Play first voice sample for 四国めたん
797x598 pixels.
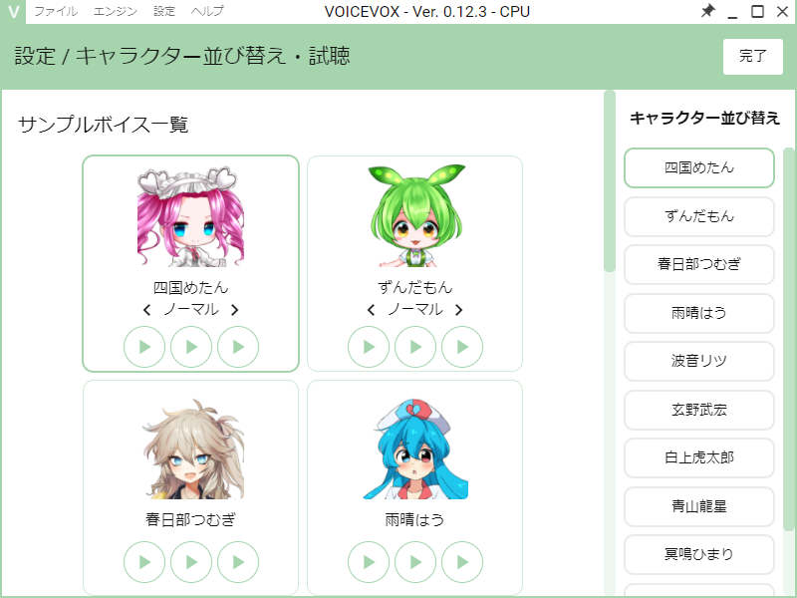144,347
